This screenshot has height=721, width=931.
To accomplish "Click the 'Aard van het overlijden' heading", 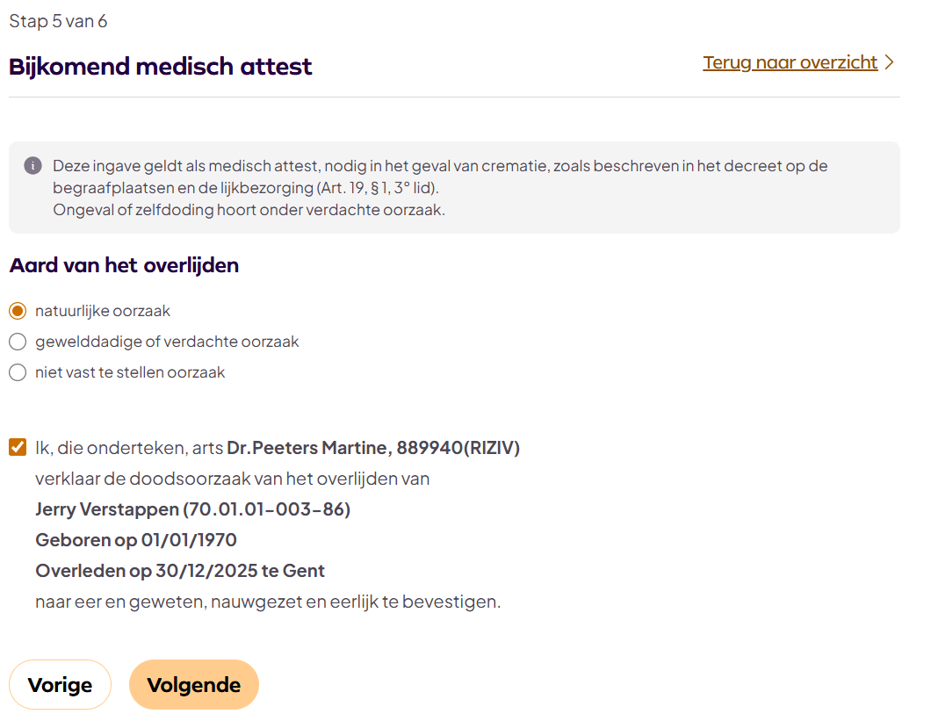I will click(124, 265).
